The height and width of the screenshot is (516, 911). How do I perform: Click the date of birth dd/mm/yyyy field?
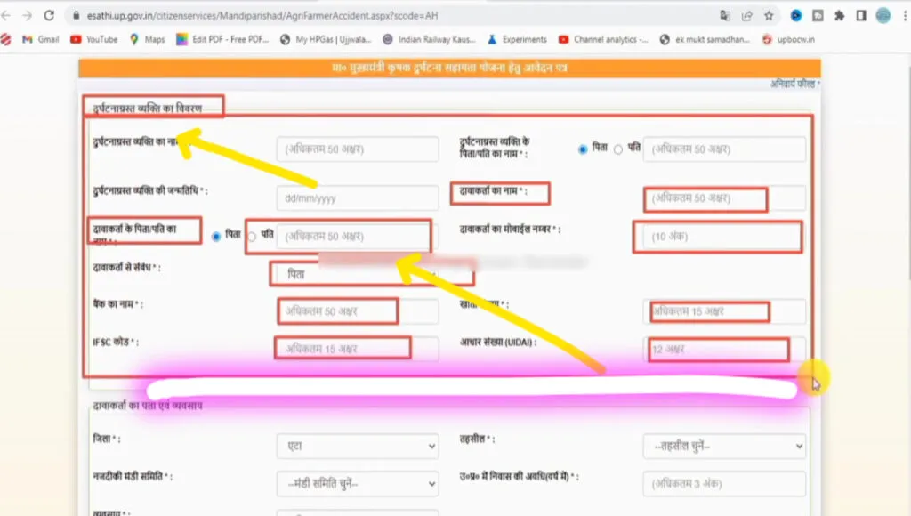(357, 197)
